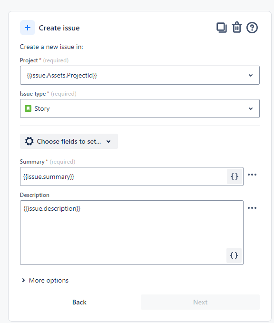
Task: Click the duplicate component icon
Action: [222, 28]
